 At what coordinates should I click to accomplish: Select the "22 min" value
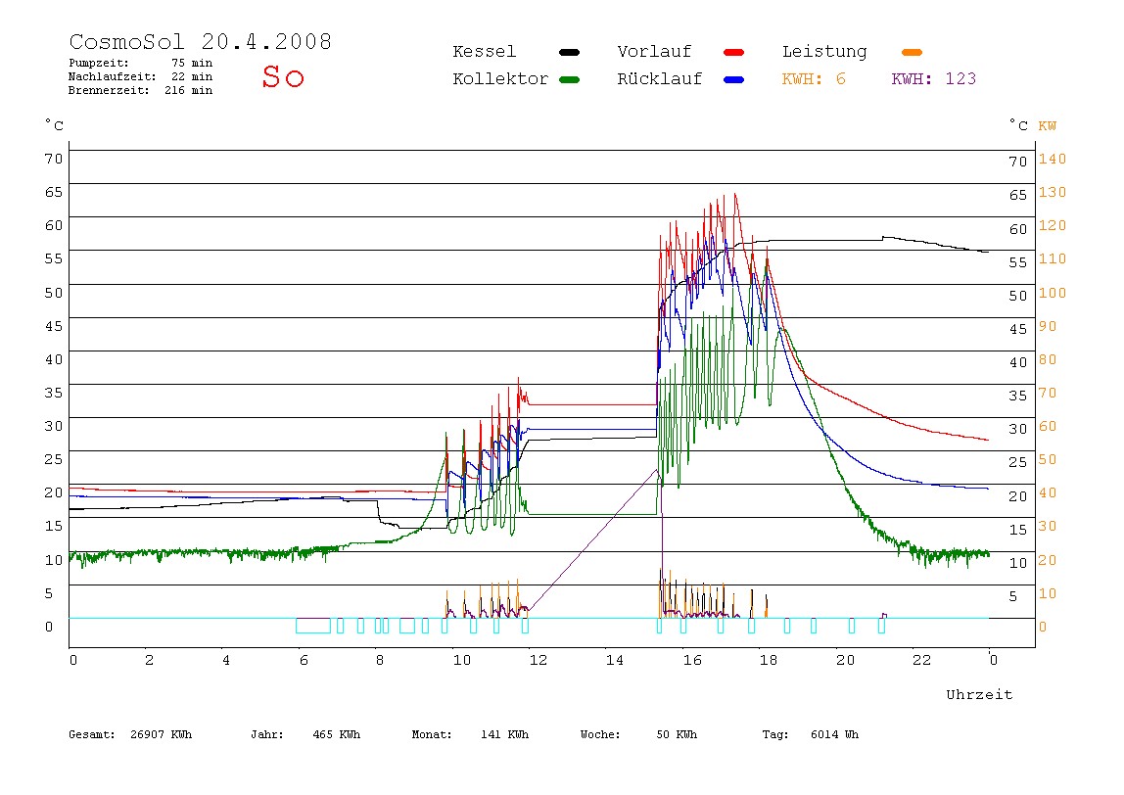click(x=192, y=76)
